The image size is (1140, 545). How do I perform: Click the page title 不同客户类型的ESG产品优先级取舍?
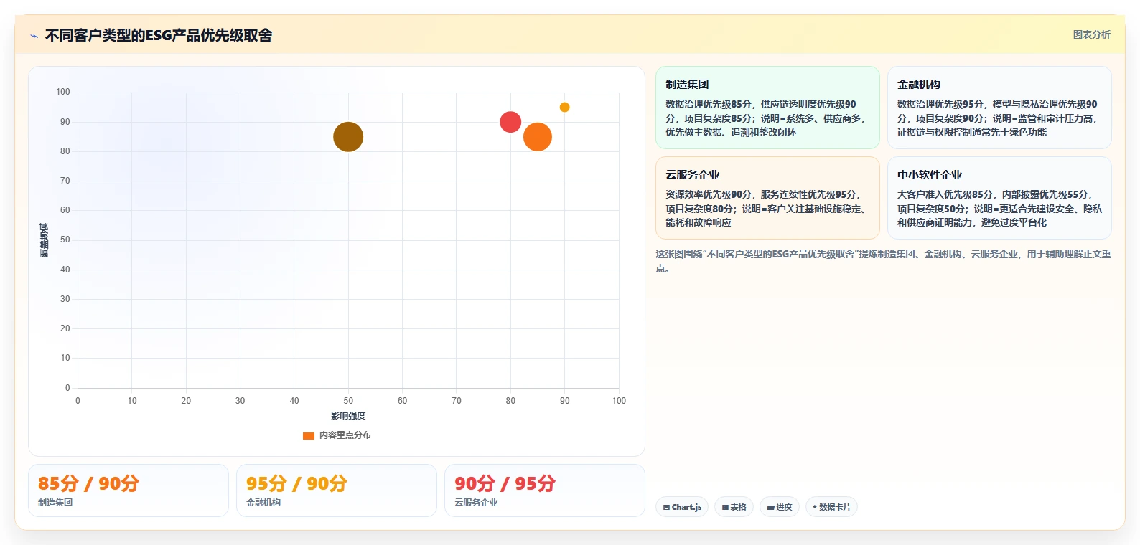coord(159,35)
